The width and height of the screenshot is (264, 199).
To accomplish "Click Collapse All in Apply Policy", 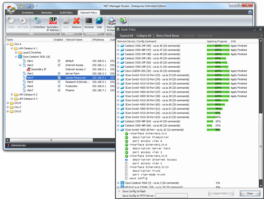I will point(144,36).
